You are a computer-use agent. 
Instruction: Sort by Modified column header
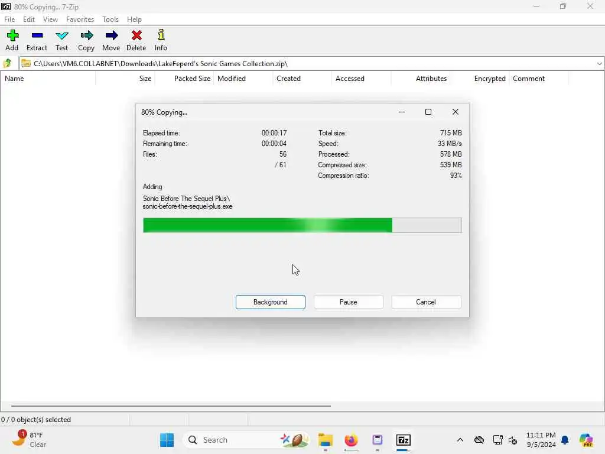[x=243, y=79]
